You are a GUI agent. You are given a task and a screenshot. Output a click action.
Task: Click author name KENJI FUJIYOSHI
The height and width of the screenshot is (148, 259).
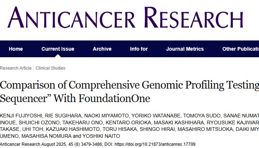[21, 116]
